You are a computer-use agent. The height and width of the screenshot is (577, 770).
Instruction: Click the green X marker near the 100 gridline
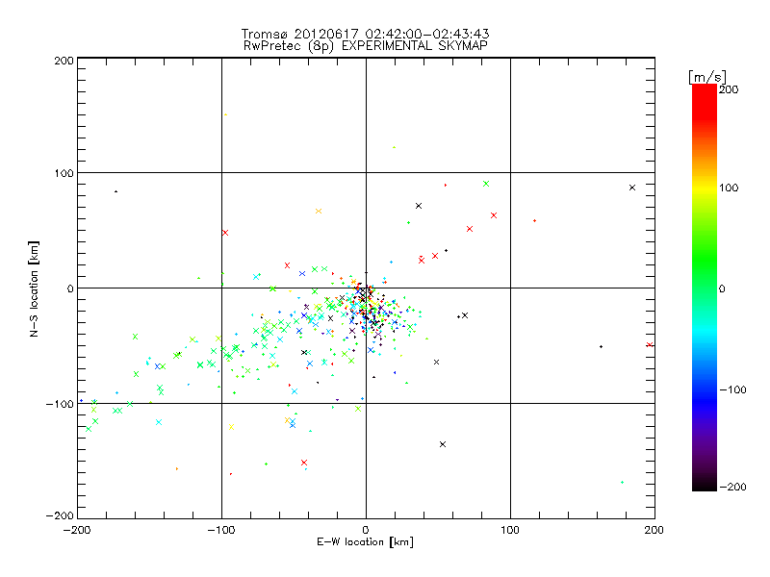point(486,184)
